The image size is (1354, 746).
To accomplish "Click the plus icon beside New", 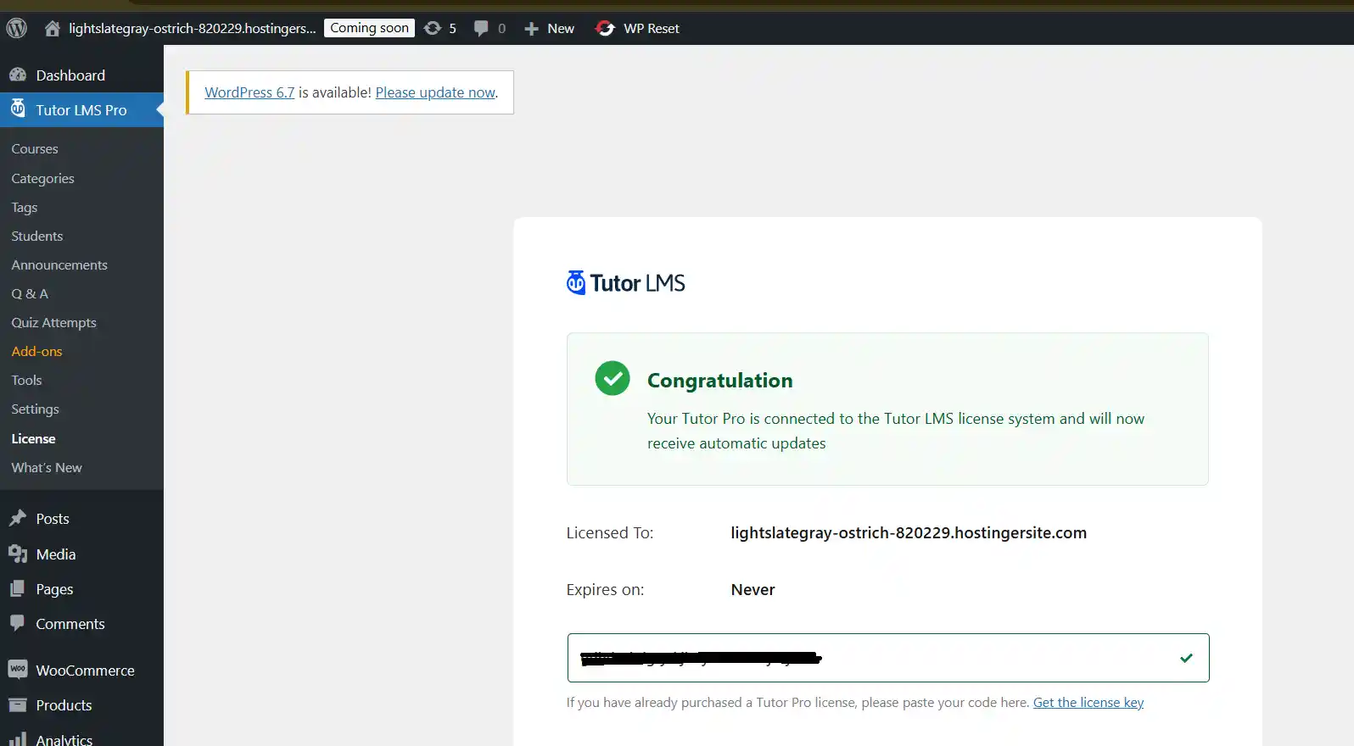I will coord(532,29).
